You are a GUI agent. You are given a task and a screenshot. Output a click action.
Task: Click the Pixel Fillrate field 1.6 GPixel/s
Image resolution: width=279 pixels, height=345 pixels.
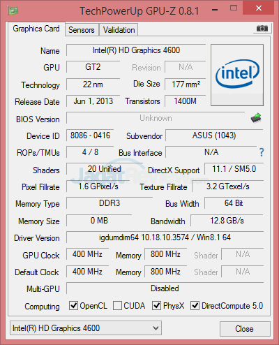pos(98,186)
